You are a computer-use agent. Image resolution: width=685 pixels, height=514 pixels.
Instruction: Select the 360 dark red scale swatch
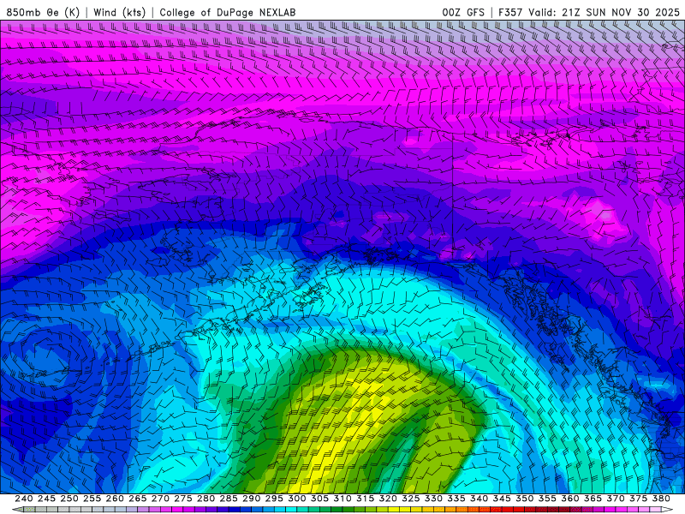click(569, 509)
